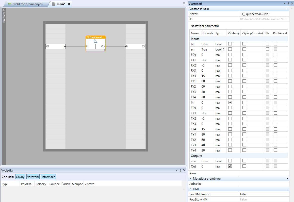Open the document tabs list dropdown
The image size is (294, 202).
184,4
